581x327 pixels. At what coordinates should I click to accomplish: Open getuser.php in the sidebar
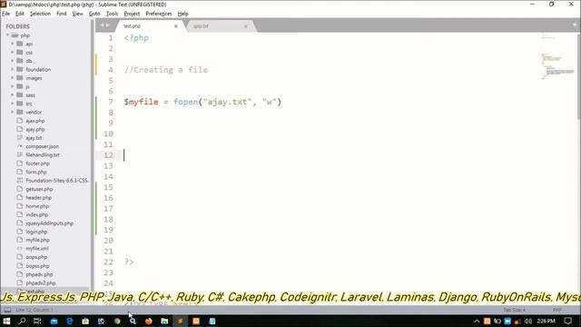39,189
